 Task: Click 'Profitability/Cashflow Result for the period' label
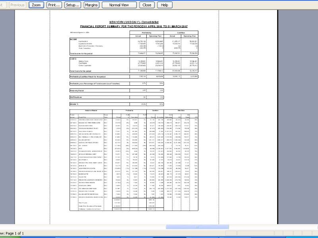point(88,77)
